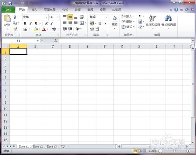The width and height of the screenshot is (196, 155).
Task: Click the Cut scissors icon
Action: click(15, 17)
